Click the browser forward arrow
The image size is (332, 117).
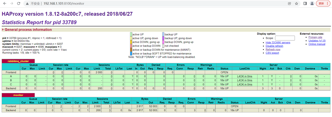coord(11,4)
